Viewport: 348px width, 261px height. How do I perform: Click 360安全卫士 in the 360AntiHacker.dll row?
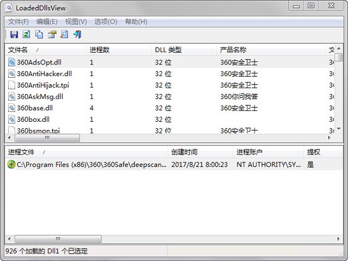(x=239, y=74)
